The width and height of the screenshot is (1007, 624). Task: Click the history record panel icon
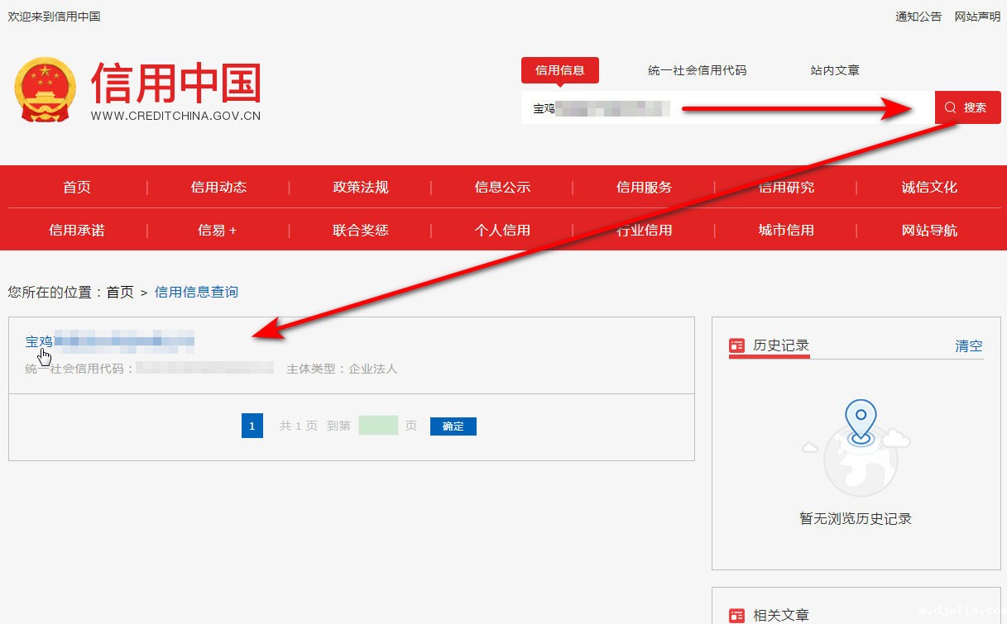(x=736, y=345)
